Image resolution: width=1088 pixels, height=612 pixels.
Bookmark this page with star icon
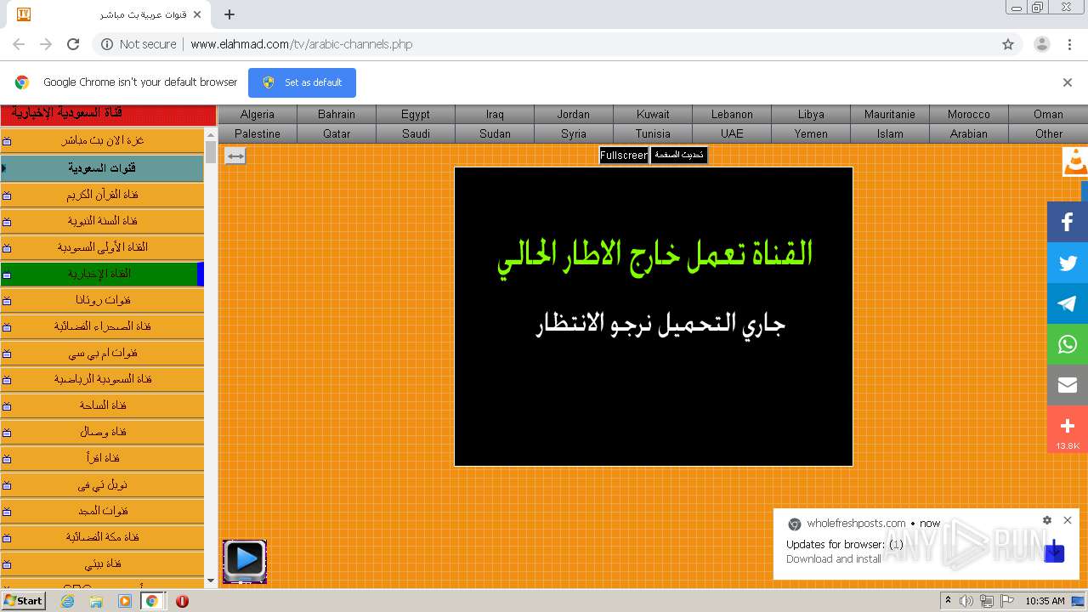click(x=1008, y=44)
